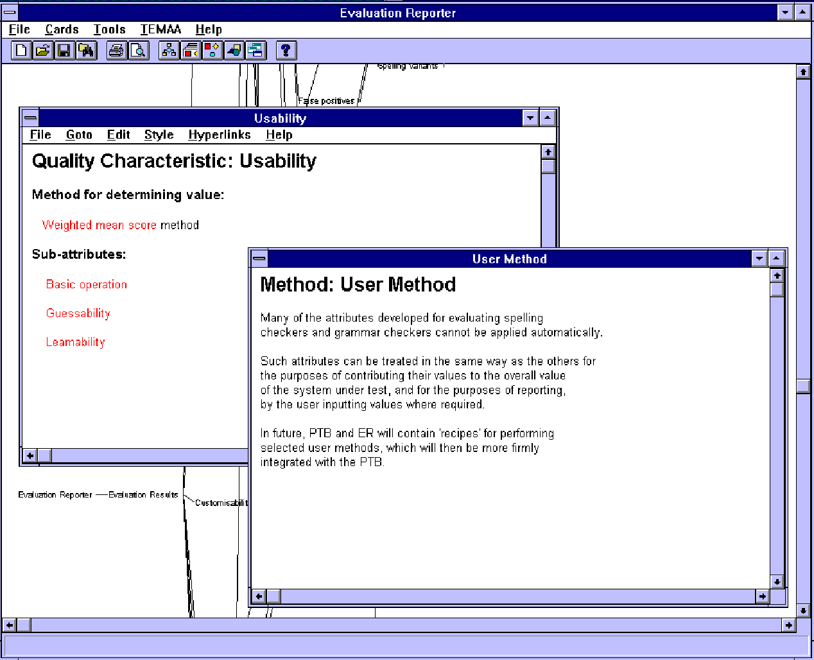This screenshot has height=660, width=814.
Task: Click the Open folder toolbar icon
Action: pos(42,50)
